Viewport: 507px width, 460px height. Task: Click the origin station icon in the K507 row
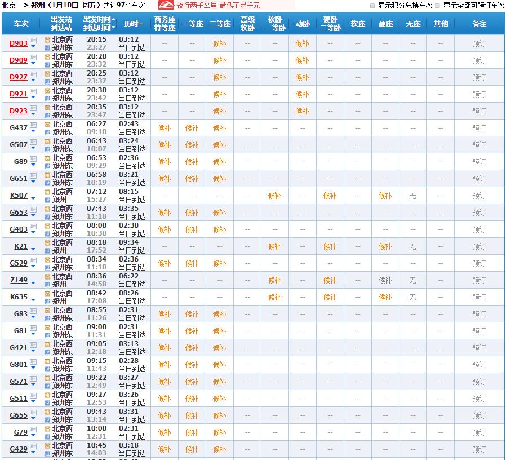point(47,192)
